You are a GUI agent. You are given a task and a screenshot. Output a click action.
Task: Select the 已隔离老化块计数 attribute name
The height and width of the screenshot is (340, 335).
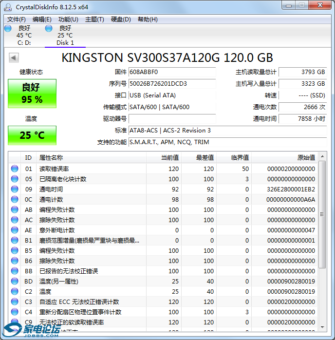[x=63, y=179]
